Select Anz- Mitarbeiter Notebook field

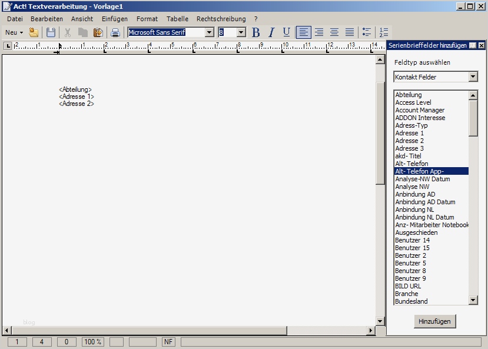point(431,225)
